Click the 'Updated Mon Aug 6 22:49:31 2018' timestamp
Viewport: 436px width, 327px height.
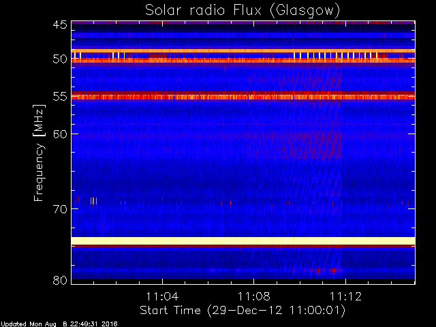coord(59,324)
